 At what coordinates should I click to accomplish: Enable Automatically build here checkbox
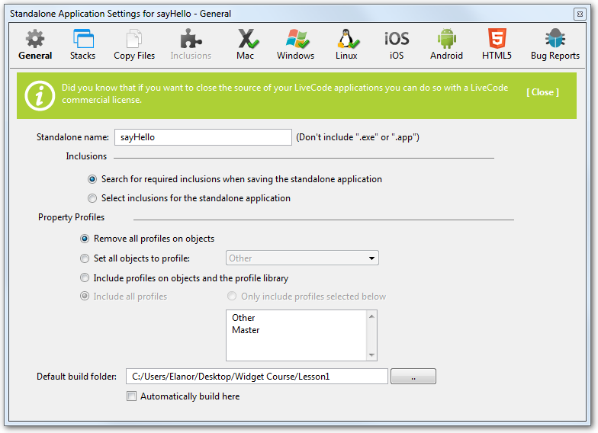[131, 396]
